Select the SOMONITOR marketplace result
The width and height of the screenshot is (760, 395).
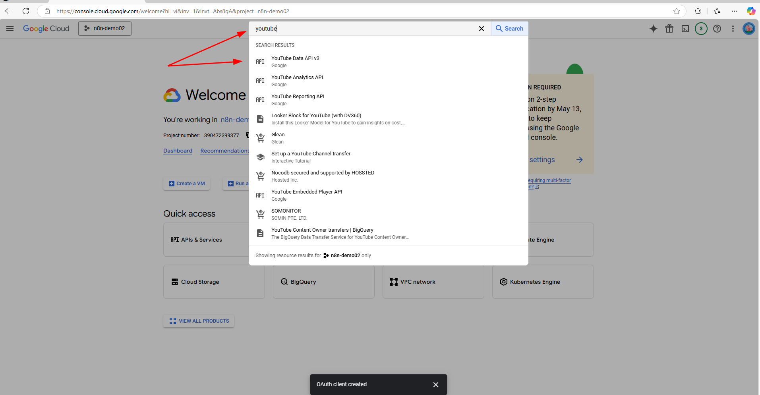[x=389, y=214]
